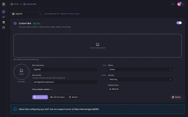The image size is (188, 117).
Task: Toggle the sidebar panel icon
Action: (x=3, y=4)
